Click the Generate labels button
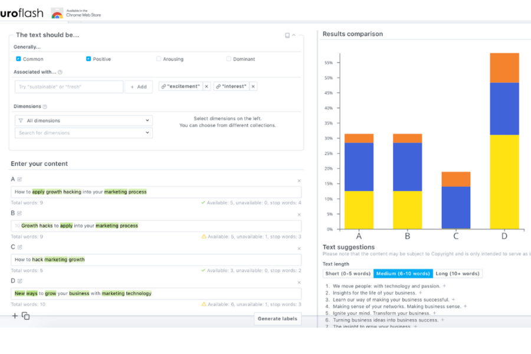531x354 pixels. pos(278,319)
